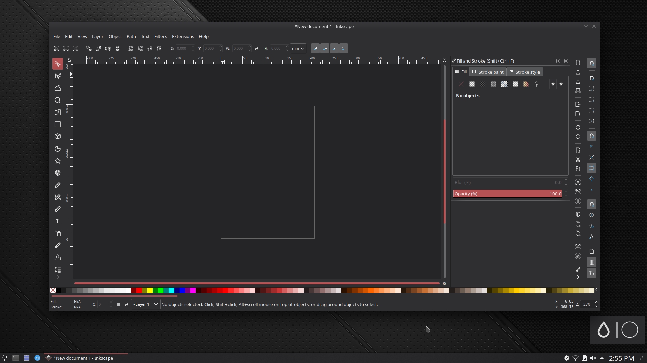Screen dimensions: 647x363
Task: Select the 3D Box tool
Action: [58, 137]
